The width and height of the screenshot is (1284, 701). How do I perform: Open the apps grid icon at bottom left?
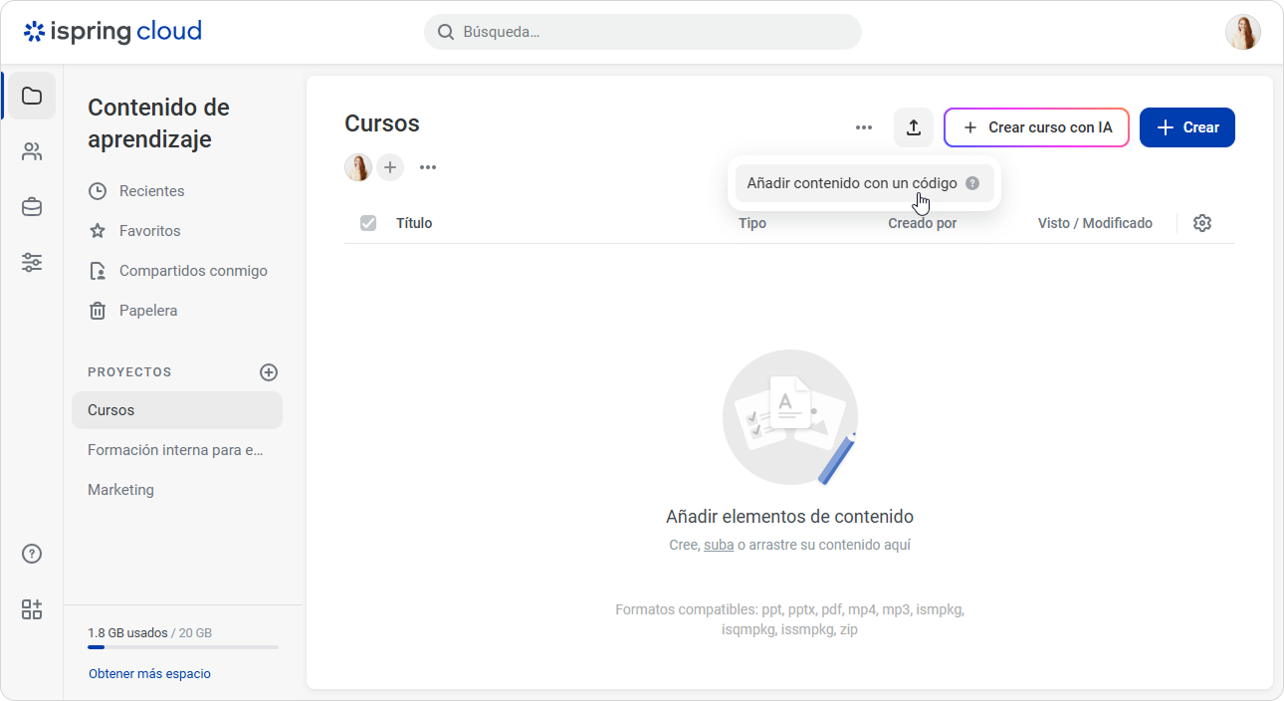point(32,610)
